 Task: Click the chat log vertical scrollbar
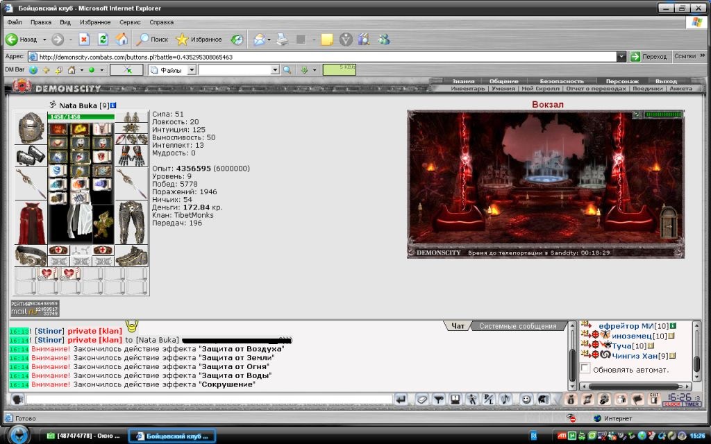pos(572,356)
